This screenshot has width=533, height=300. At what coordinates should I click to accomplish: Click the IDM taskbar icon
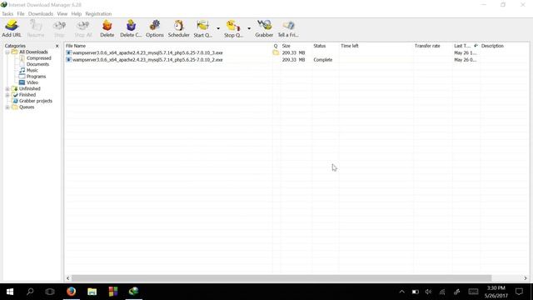click(x=134, y=292)
